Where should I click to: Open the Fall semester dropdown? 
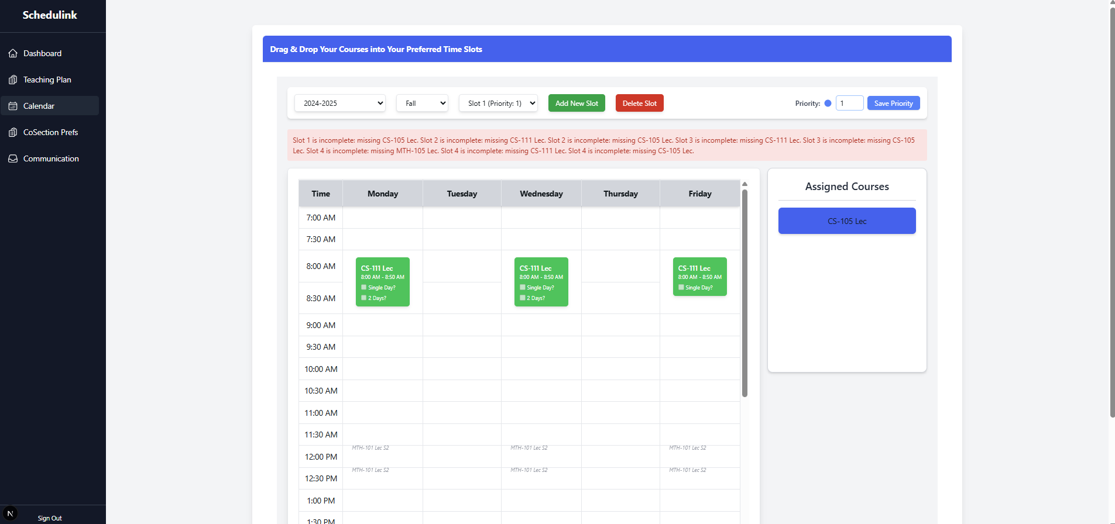tap(422, 103)
